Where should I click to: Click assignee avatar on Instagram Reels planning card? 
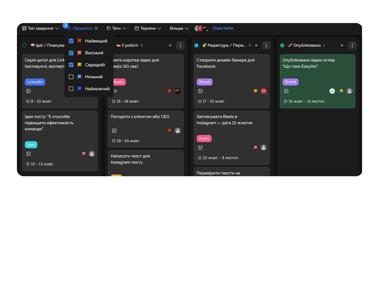click(263, 148)
